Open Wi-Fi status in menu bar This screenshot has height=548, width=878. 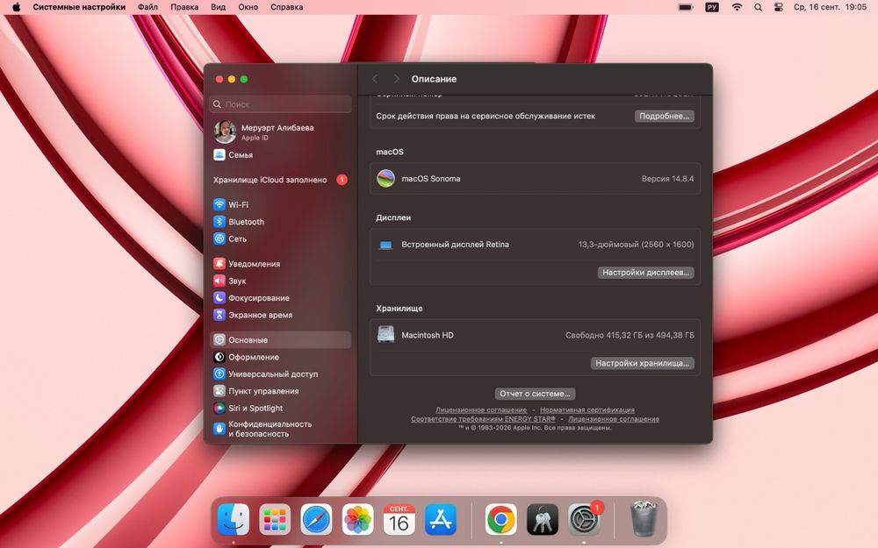click(737, 7)
